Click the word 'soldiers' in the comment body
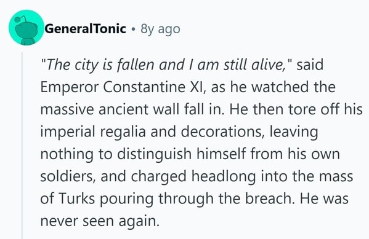This screenshot has height=239, width=369. tap(68, 176)
